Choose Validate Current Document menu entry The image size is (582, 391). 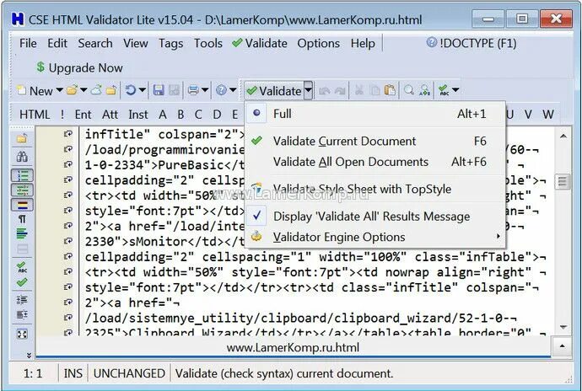(x=375, y=141)
